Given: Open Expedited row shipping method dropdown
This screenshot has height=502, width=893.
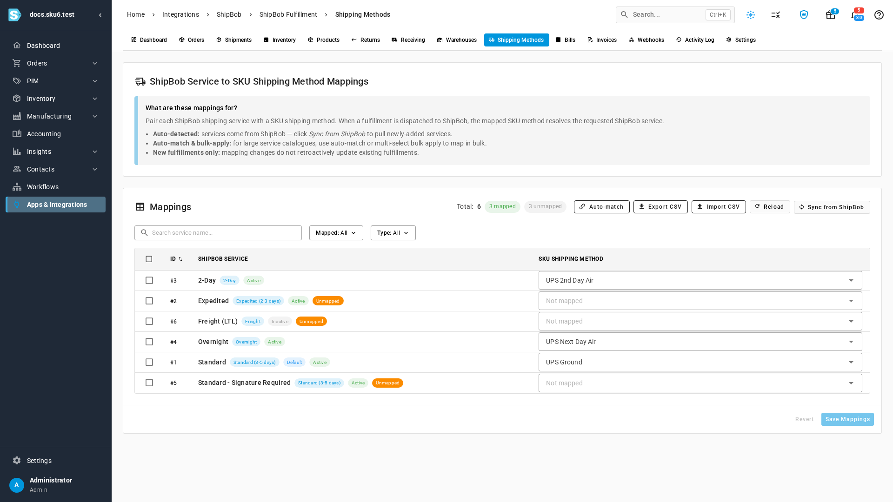Looking at the screenshot, I should (700, 301).
